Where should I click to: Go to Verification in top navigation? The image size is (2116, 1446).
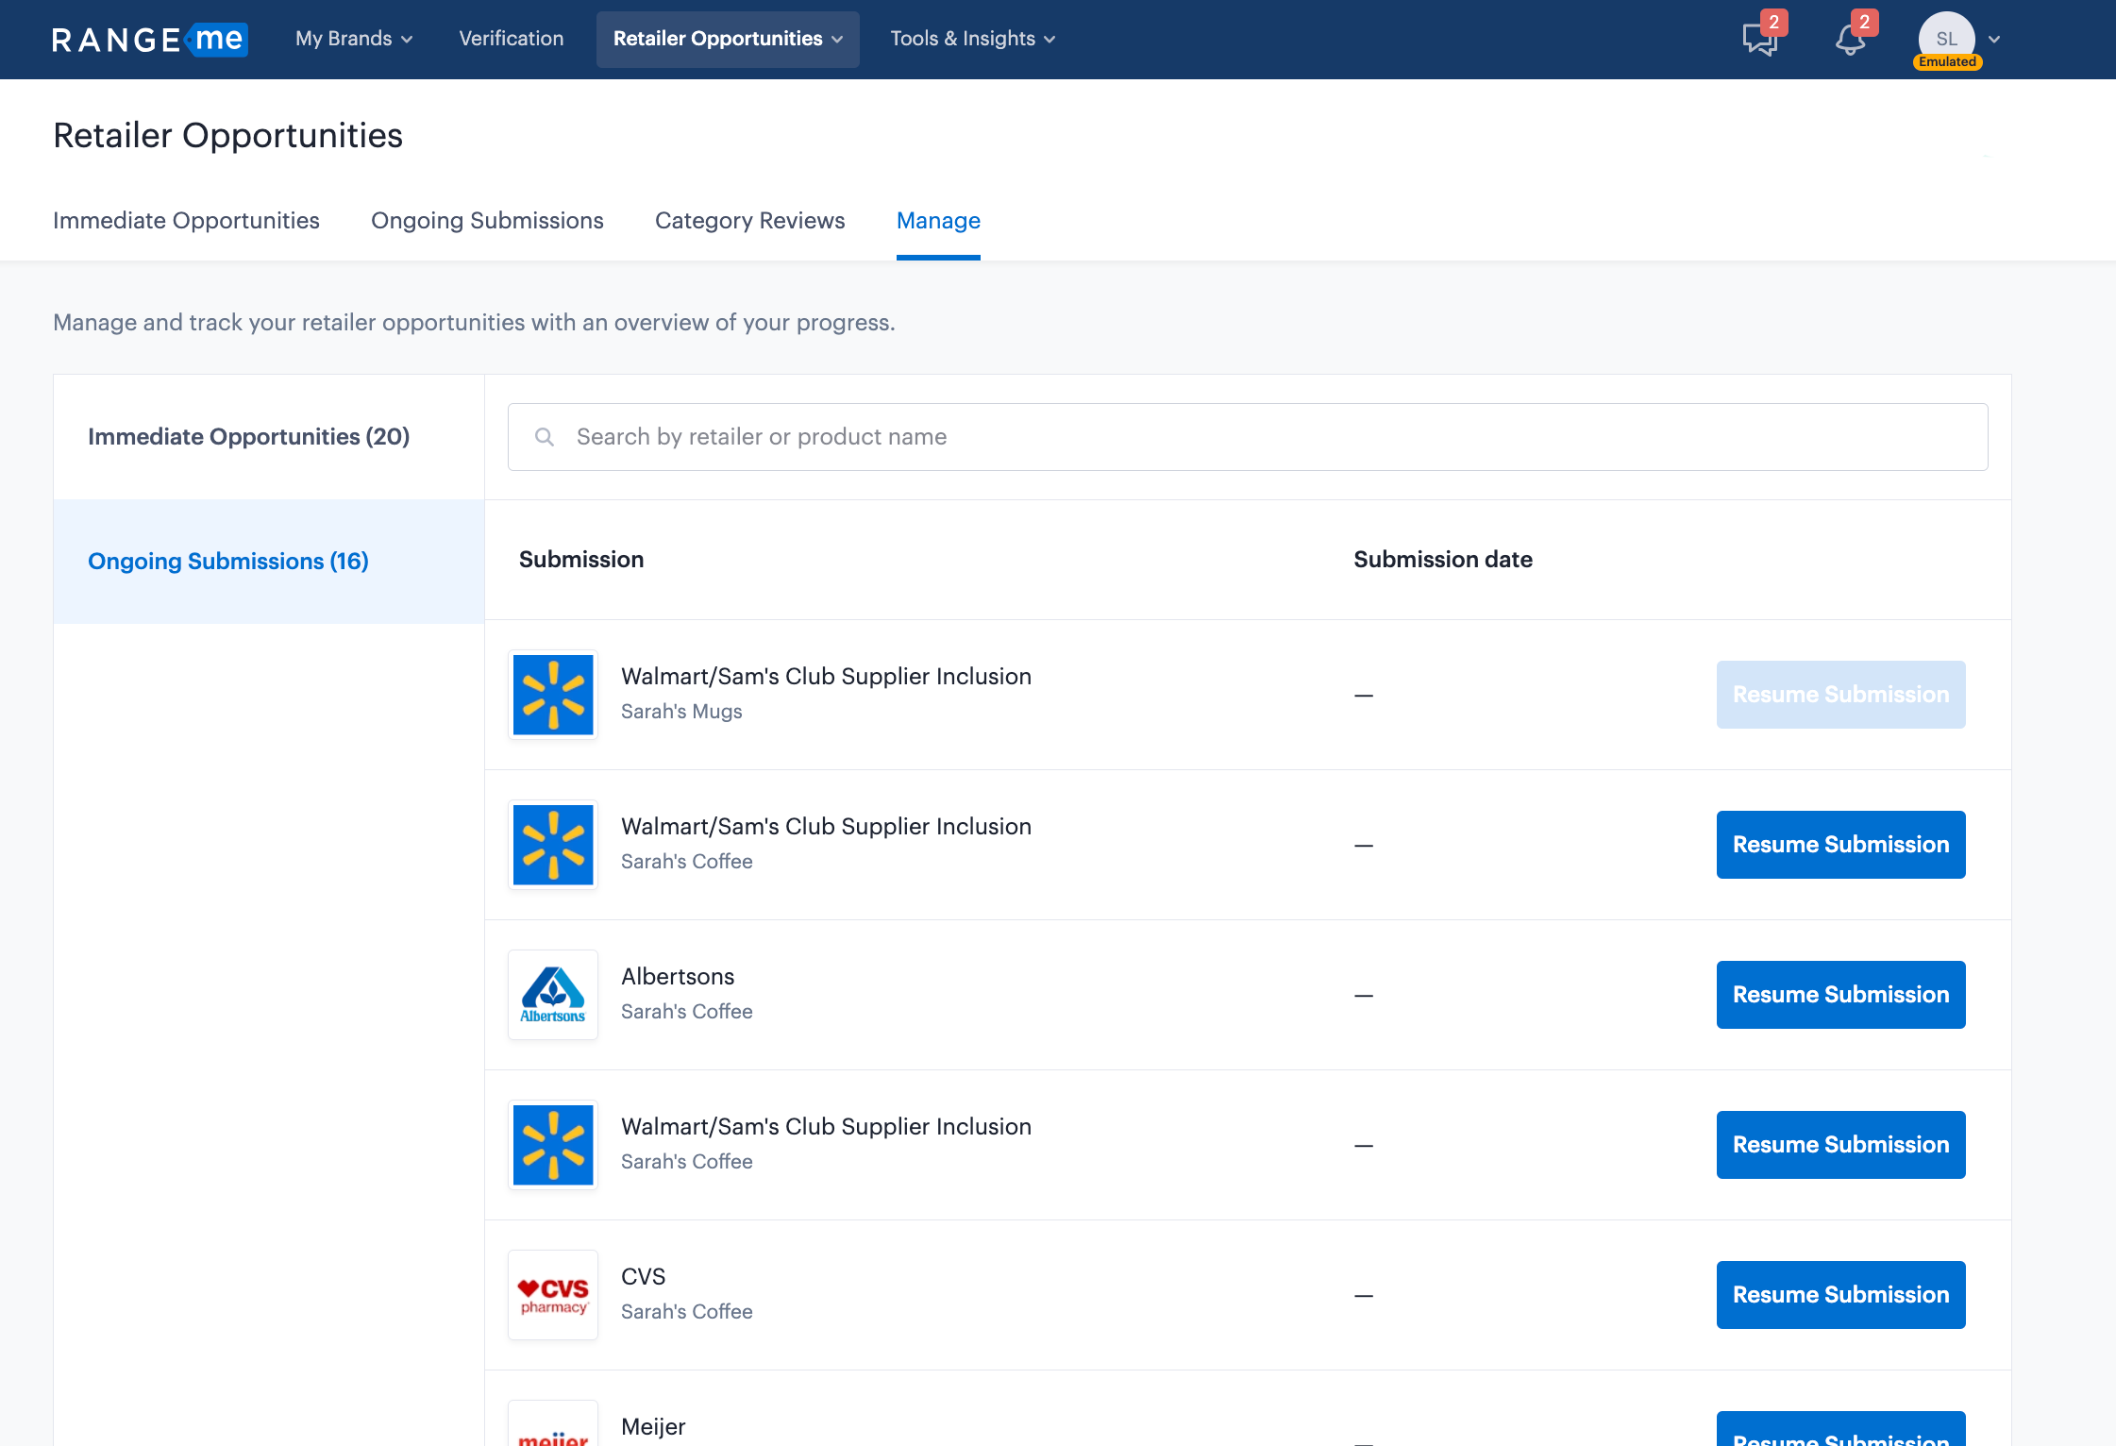512,39
